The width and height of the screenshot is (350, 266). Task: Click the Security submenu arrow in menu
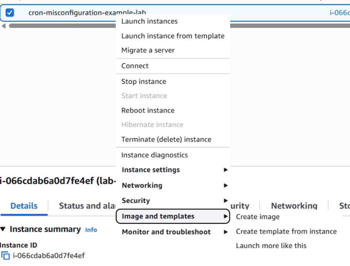click(x=226, y=200)
